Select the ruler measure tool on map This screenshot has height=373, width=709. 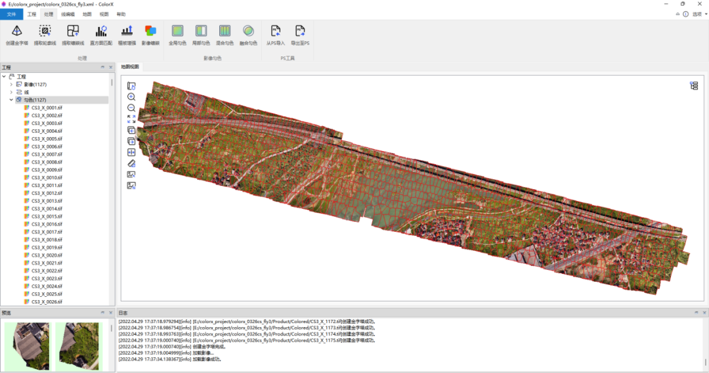click(131, 164)
